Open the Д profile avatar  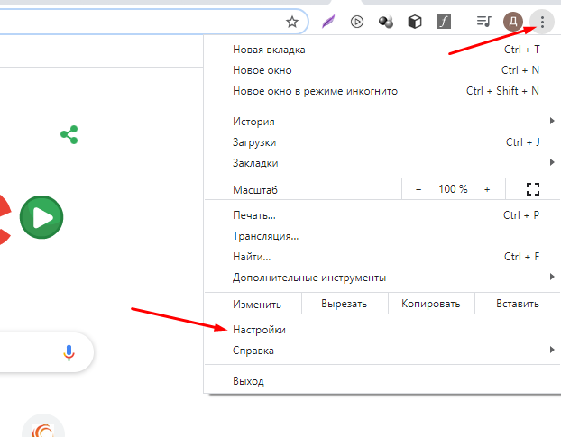[513, 22]
